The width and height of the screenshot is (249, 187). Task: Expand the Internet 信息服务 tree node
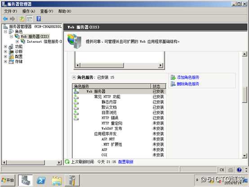point(17,41)
